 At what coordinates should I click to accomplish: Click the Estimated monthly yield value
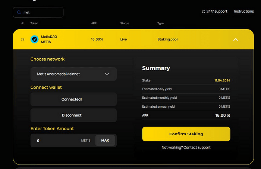coord(224,98)
